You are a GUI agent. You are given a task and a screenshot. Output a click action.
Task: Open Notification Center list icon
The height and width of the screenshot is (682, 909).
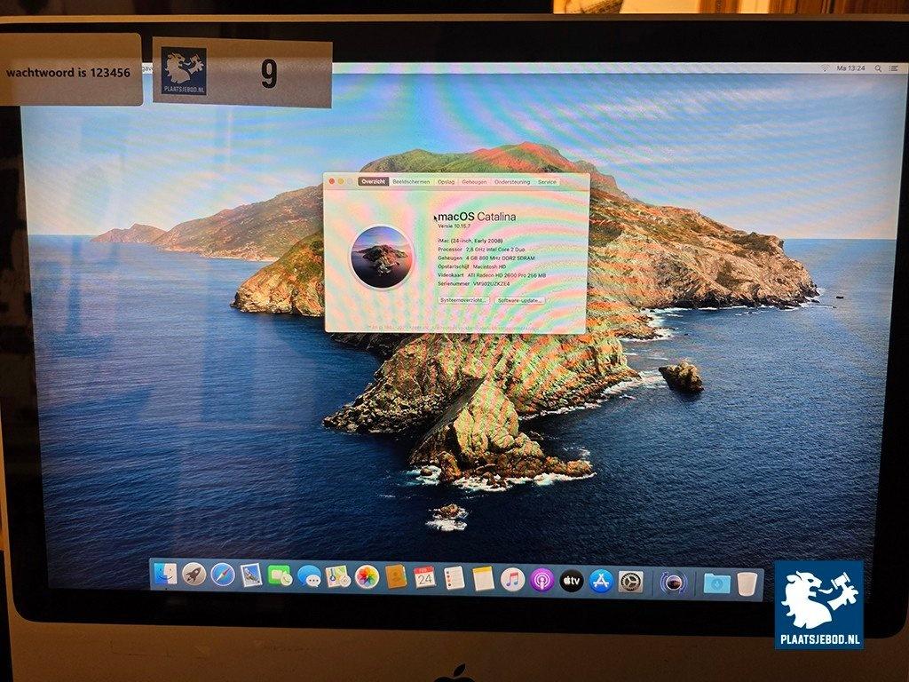coord(894,68)
